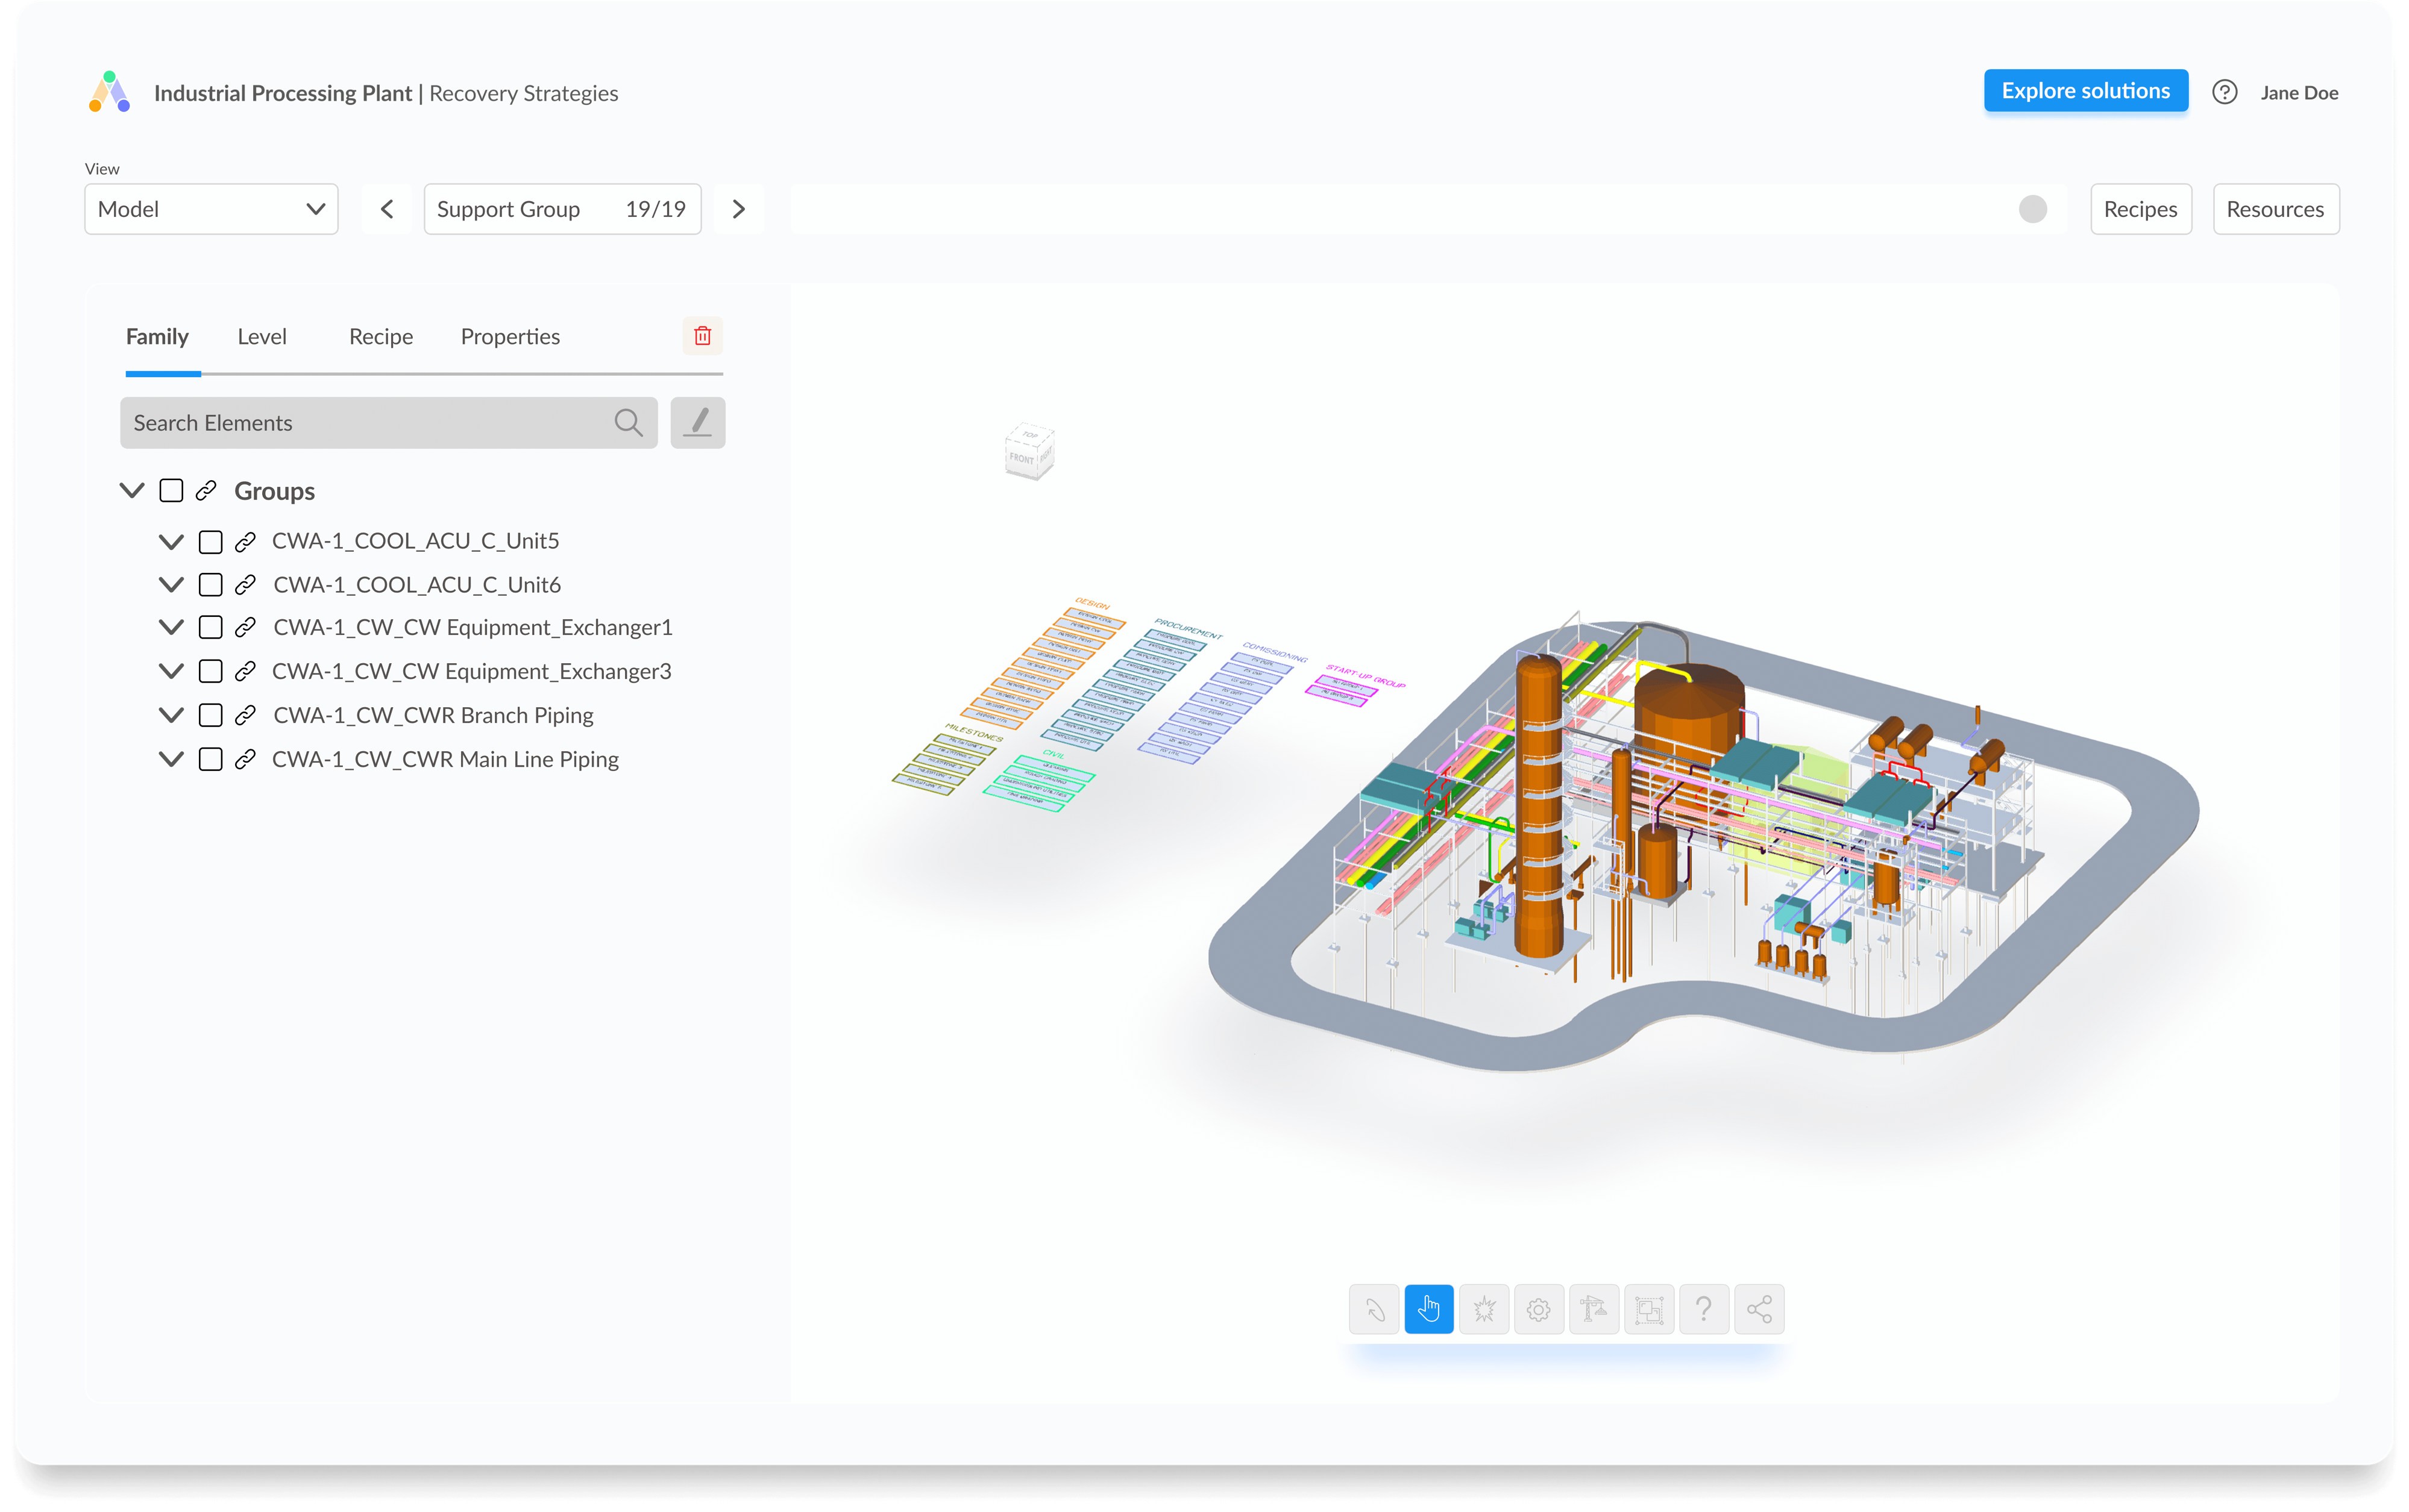Check CWA-1_CW_CWR Branch Piping checkbox

coord(210,715)
